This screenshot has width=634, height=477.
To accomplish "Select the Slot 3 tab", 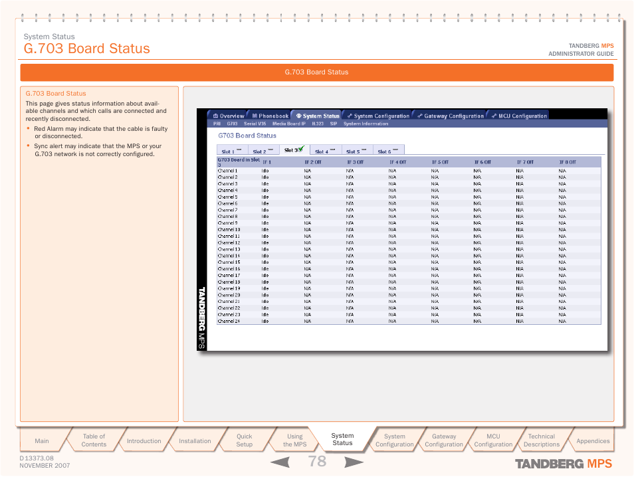I will coord(294,149).
